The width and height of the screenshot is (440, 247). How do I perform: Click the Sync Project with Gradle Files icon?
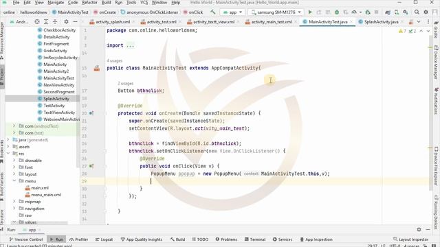[x=388, y=12]
